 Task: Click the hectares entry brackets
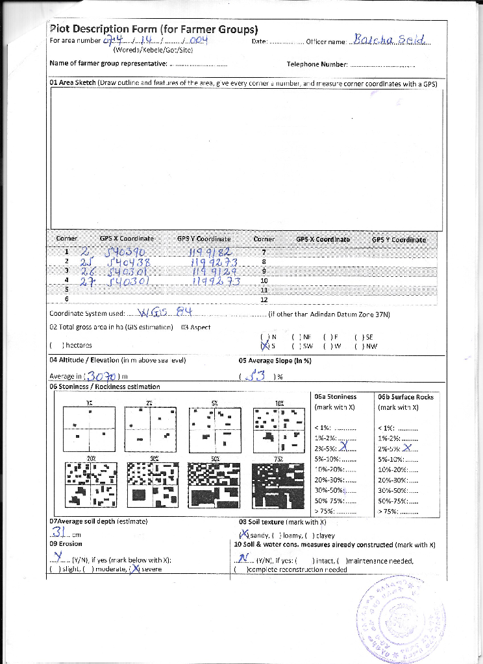(57, 345)
